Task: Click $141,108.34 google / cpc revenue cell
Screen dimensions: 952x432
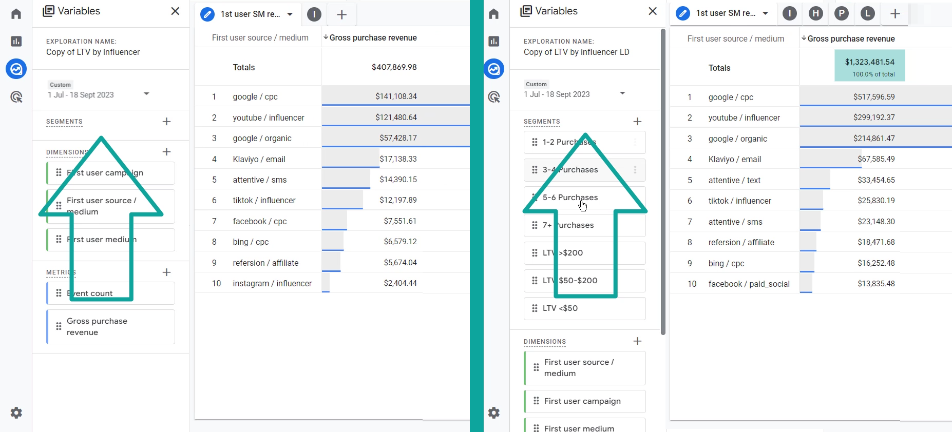Action: coord(396,96)
